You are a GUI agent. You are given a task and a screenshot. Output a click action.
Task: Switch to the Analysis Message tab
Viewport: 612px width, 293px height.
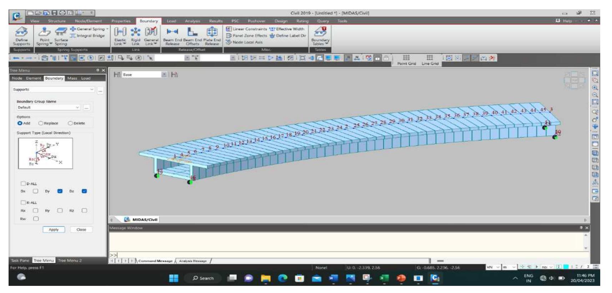(x=193, y=261)
